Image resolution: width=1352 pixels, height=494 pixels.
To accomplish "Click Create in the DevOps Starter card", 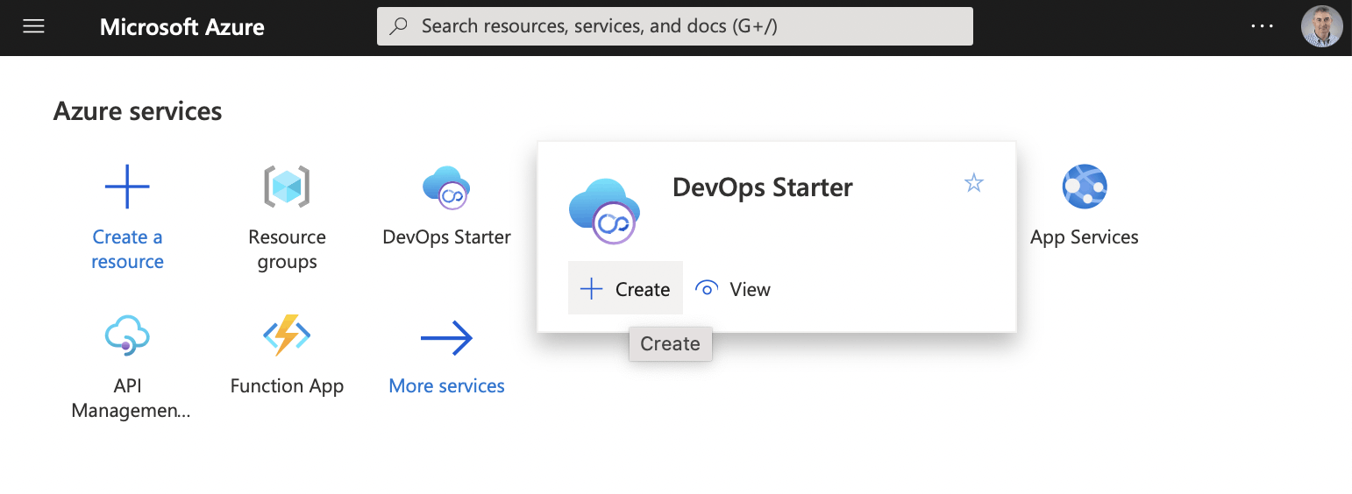I will tap(626, 289).
